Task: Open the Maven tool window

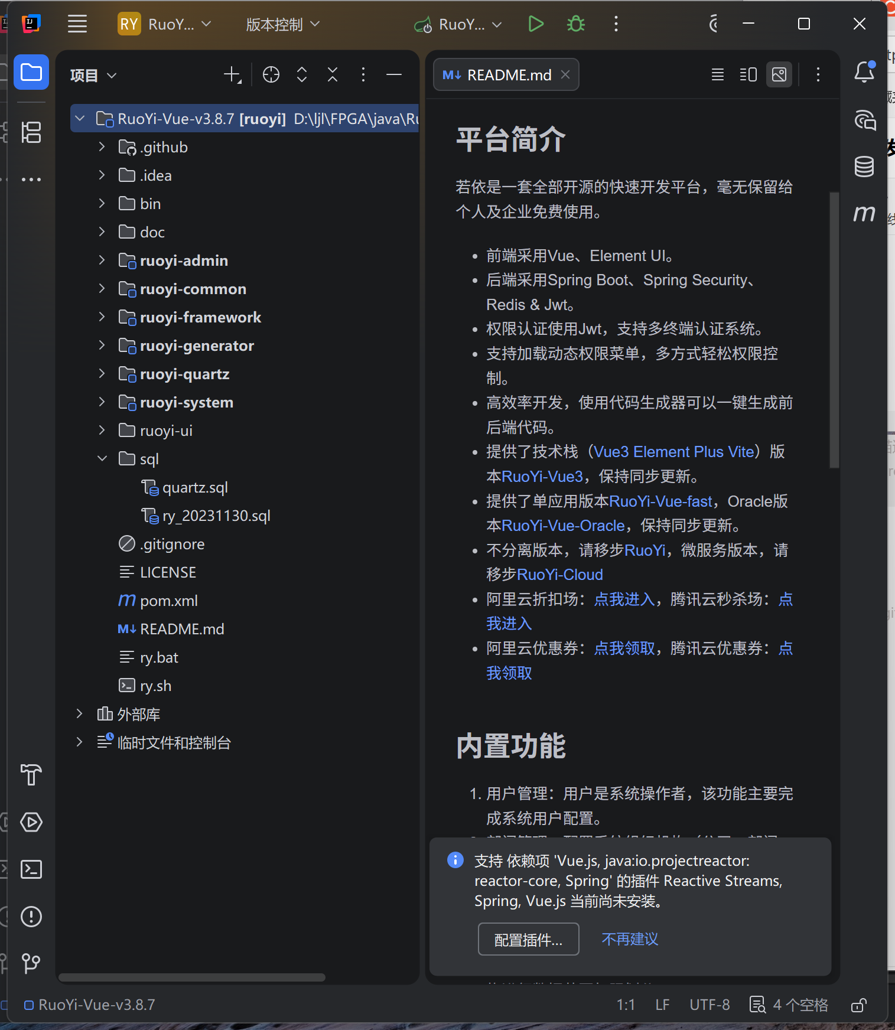Action: (x=864, y=213)
